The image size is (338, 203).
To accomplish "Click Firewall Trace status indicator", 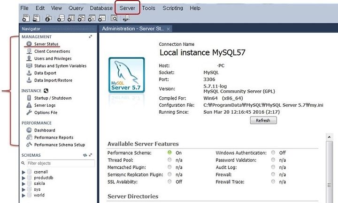I will (x=273, y=181).
